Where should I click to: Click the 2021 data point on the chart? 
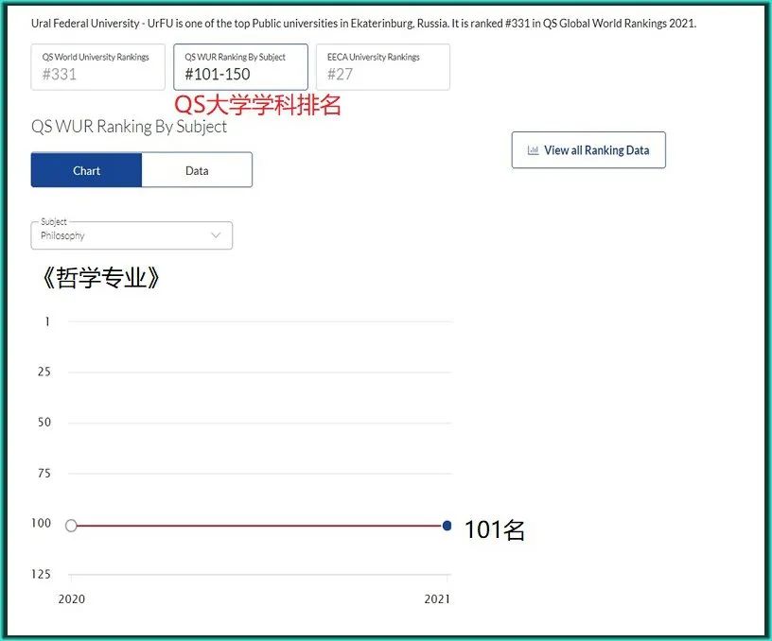tap(447, 524)
